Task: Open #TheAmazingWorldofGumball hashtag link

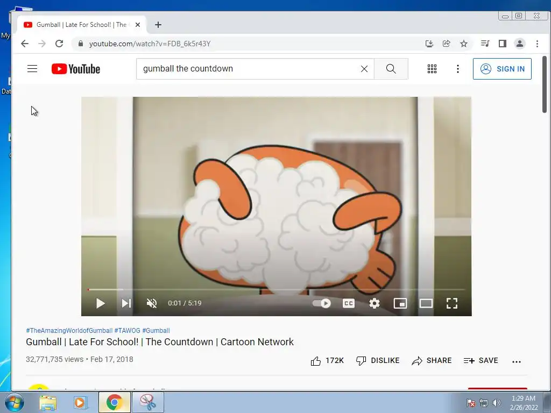Action: pyautogui.click(x=69, y=331)
